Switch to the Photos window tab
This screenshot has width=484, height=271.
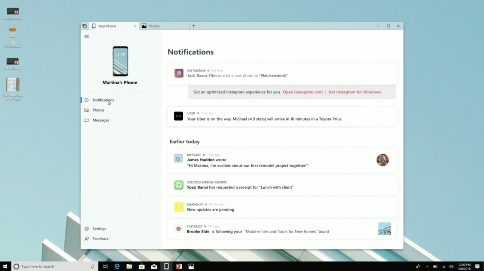pyautogui.click(x=164, y=26)
